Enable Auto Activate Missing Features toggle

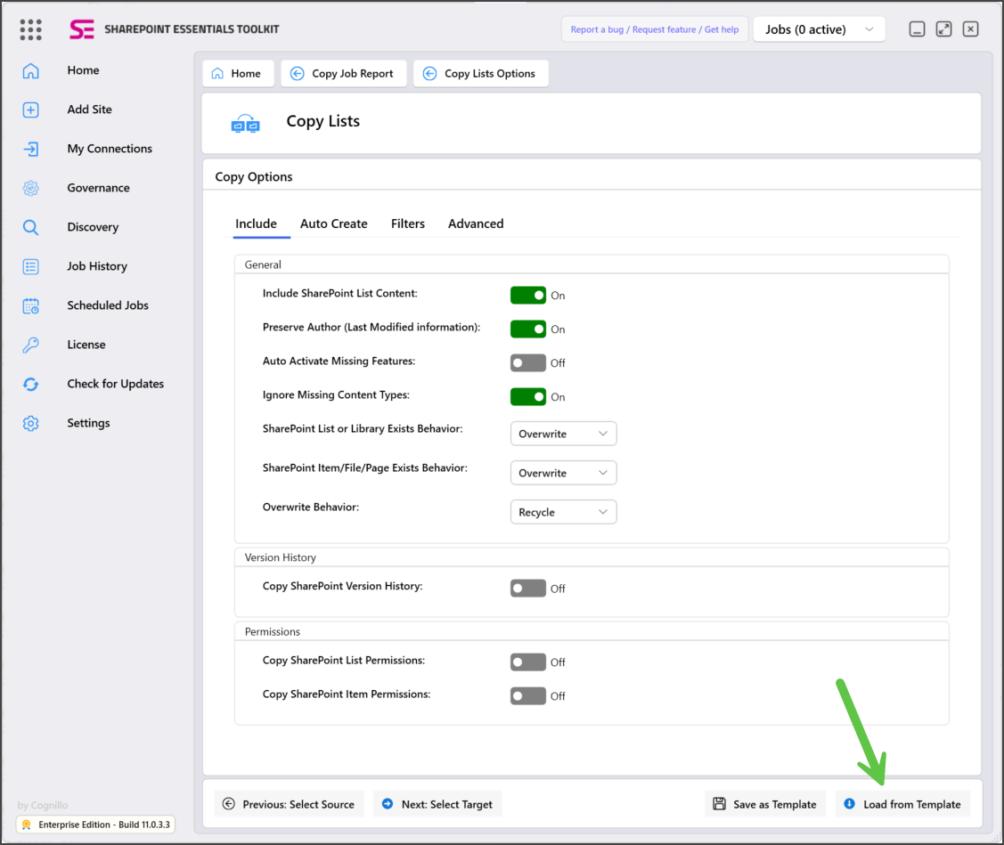click(528, 363)
